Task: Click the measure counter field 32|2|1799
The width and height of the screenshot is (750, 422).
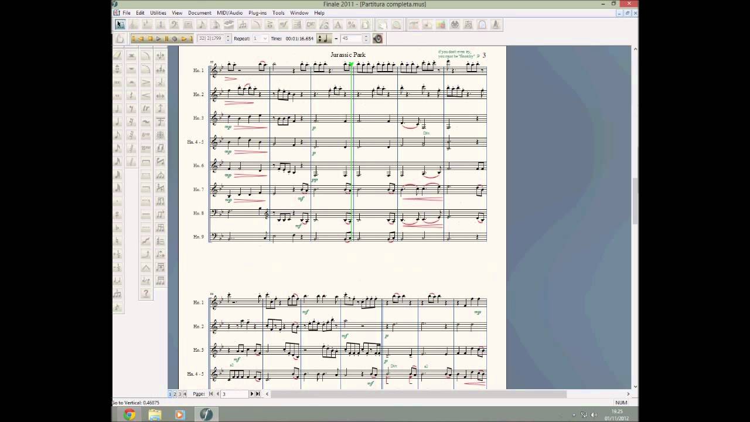Action: tap(210, 39)
